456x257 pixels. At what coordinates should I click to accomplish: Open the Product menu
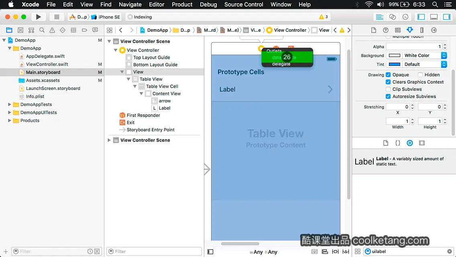[182, 4]
